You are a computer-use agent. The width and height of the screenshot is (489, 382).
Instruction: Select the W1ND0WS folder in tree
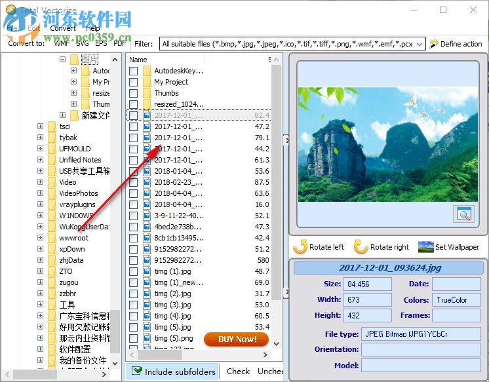pyautogui.click(x=76, y=216)
